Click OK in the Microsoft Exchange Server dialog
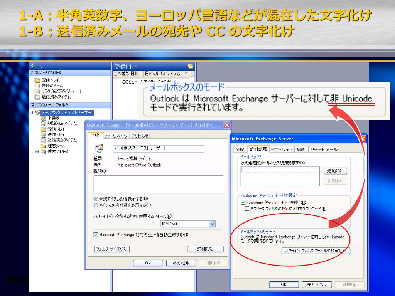Viewport: 395px width, 296px height. pos(284,284)
